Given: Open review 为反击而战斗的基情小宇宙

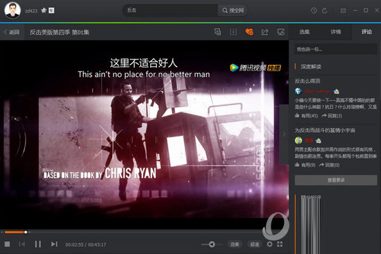Looking at the screenshot, I should tap(325, 130).
